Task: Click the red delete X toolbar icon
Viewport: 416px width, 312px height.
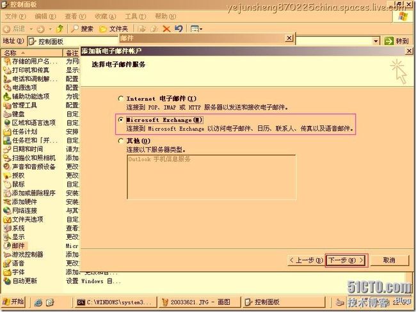Action: click(x=166, y=29)
